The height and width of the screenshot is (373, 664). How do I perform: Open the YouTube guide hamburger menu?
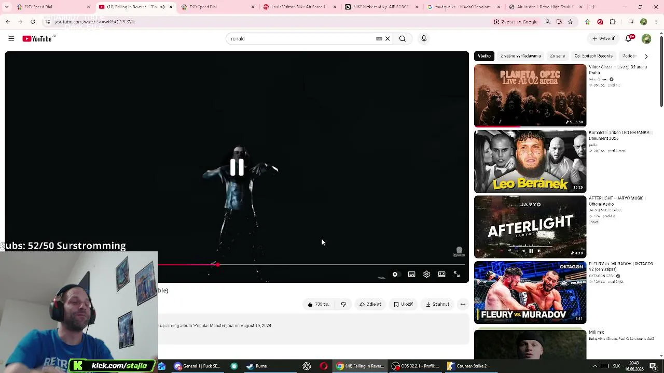[11, 39]
